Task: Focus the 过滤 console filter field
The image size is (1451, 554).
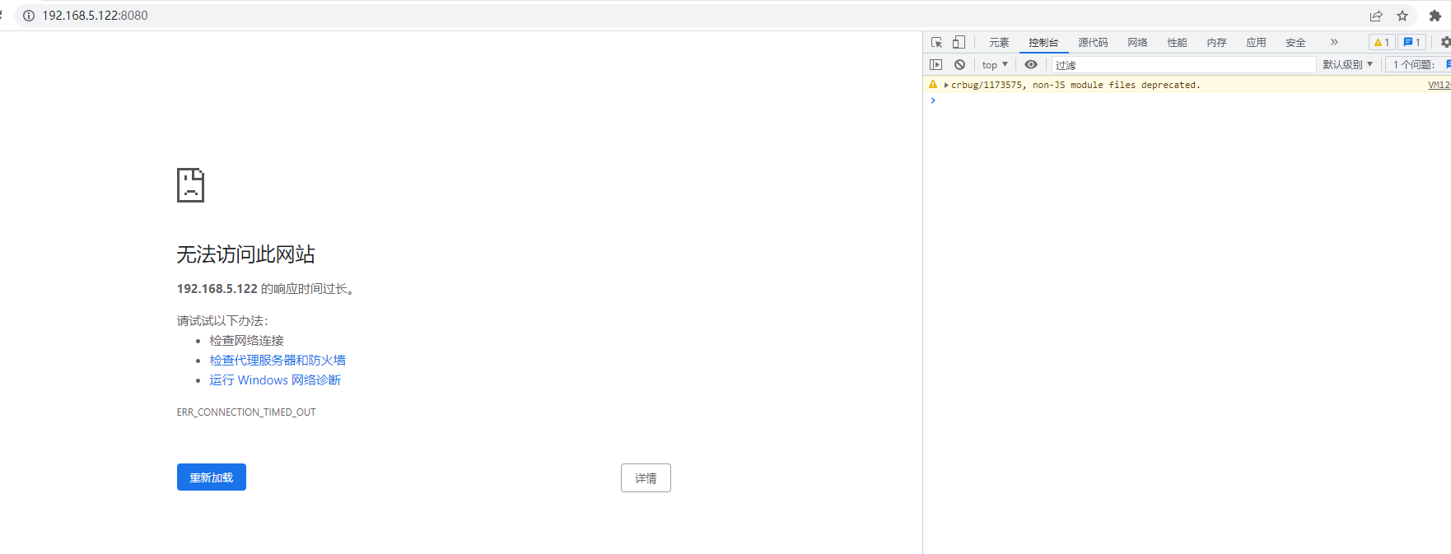Action: click(1183, 64)
